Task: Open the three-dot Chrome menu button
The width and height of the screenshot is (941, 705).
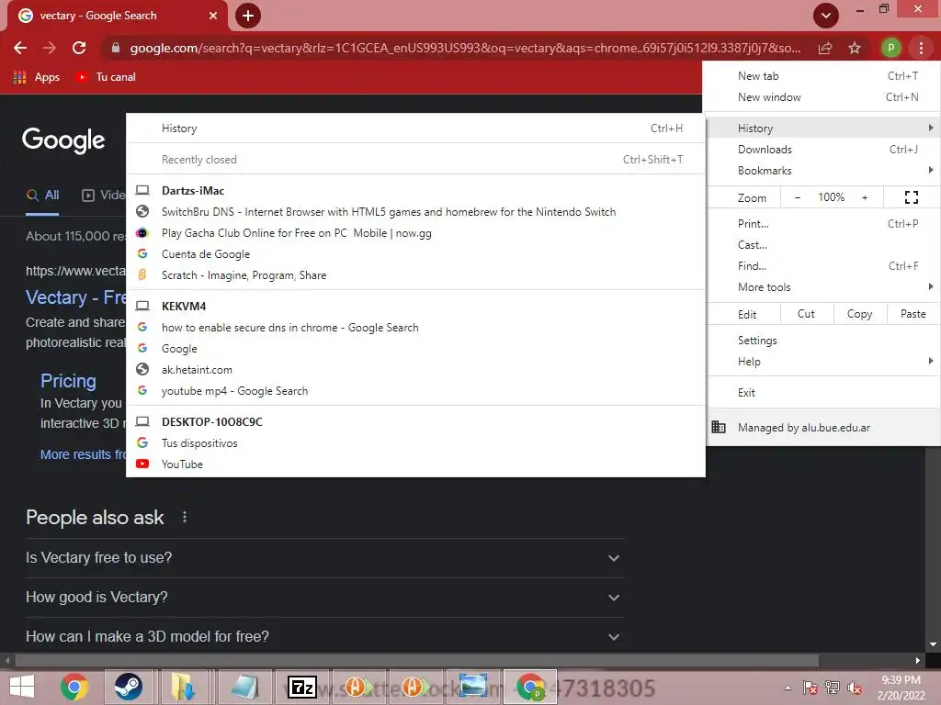Action: (x=921, y=48)
